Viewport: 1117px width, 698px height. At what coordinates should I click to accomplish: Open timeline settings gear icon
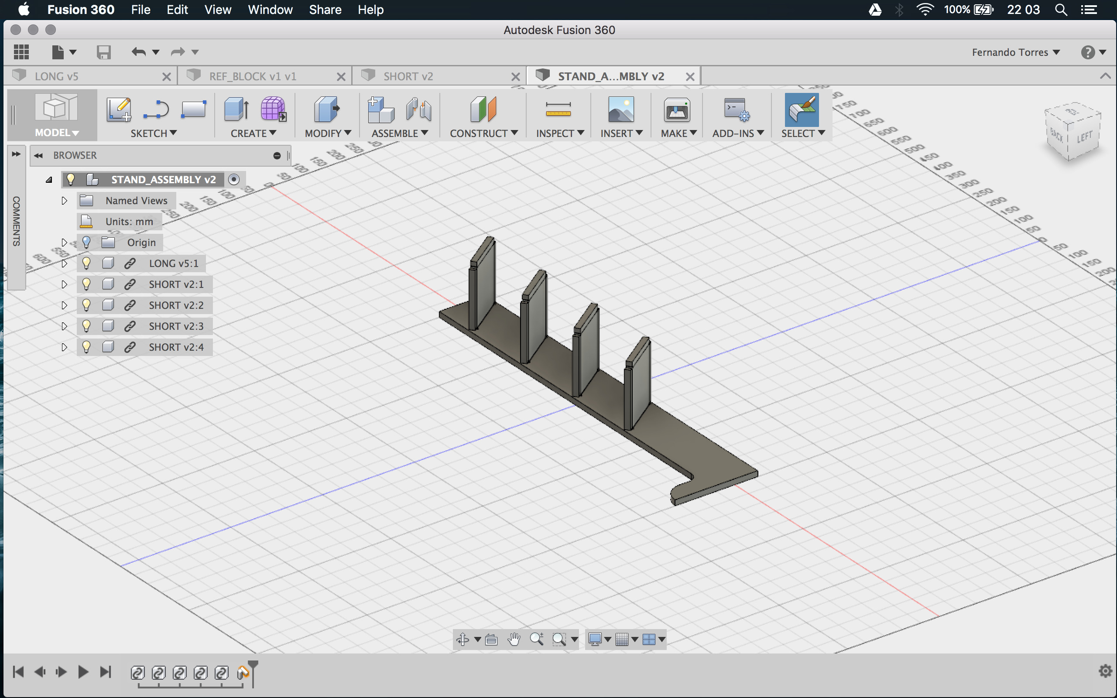point(1105,671)
